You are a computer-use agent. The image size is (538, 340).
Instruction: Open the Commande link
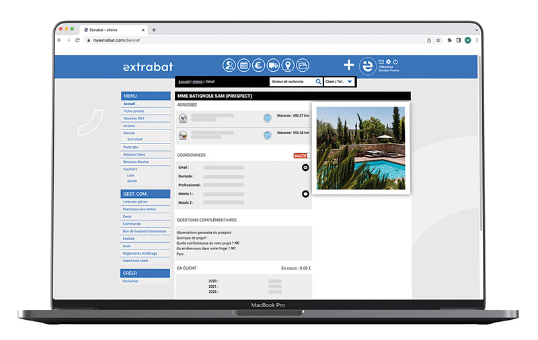(132, 224)
